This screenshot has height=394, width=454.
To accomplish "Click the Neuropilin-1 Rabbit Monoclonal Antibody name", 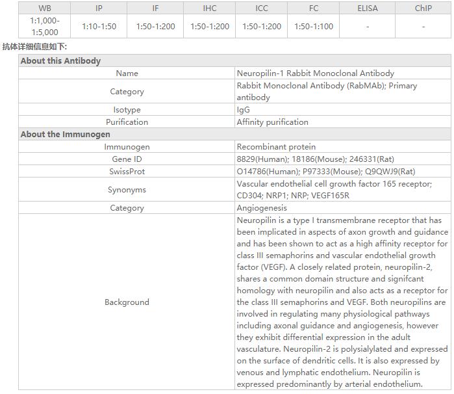I will [x=315, y=73].
